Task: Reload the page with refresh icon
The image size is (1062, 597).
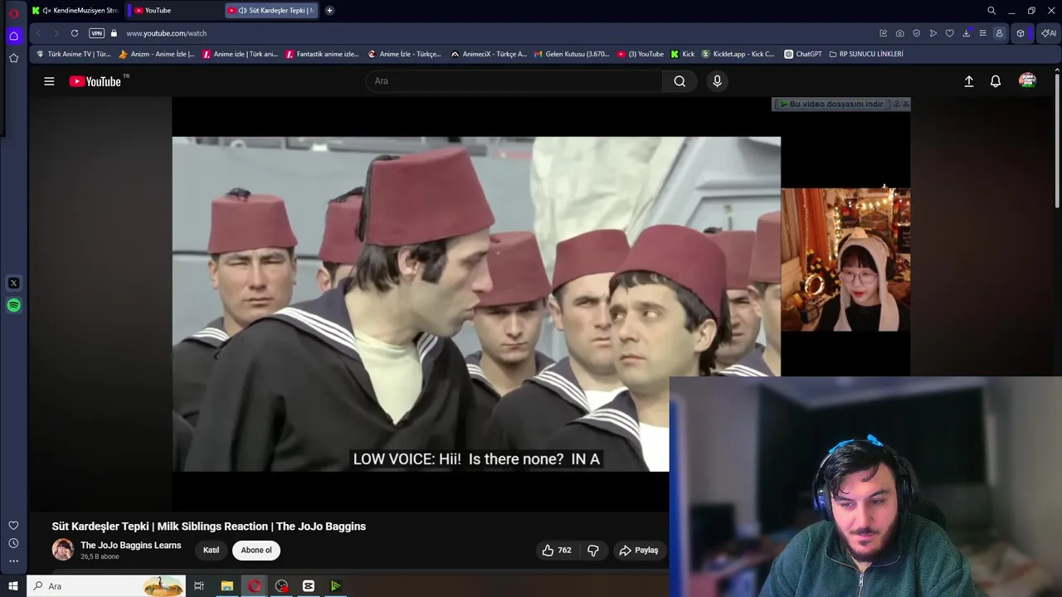Action: pos(75,33)
